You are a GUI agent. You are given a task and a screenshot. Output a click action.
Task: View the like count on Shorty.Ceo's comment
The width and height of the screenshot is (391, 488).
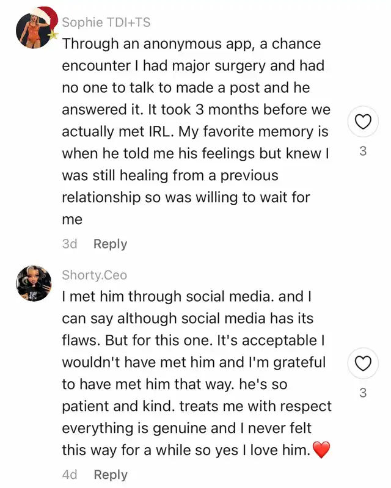[363, 393]
